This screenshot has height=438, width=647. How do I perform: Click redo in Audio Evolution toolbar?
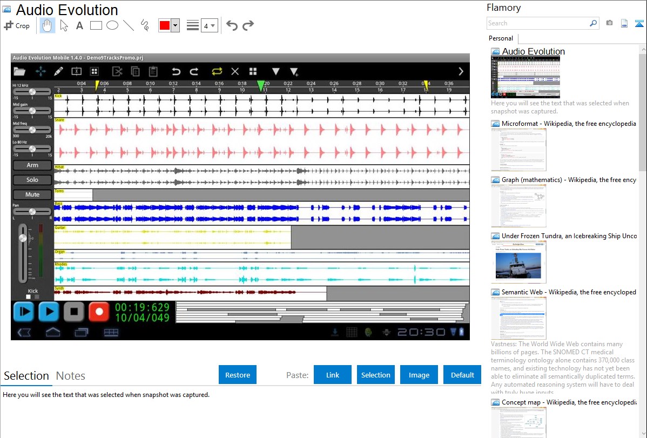tap(194, 71)
